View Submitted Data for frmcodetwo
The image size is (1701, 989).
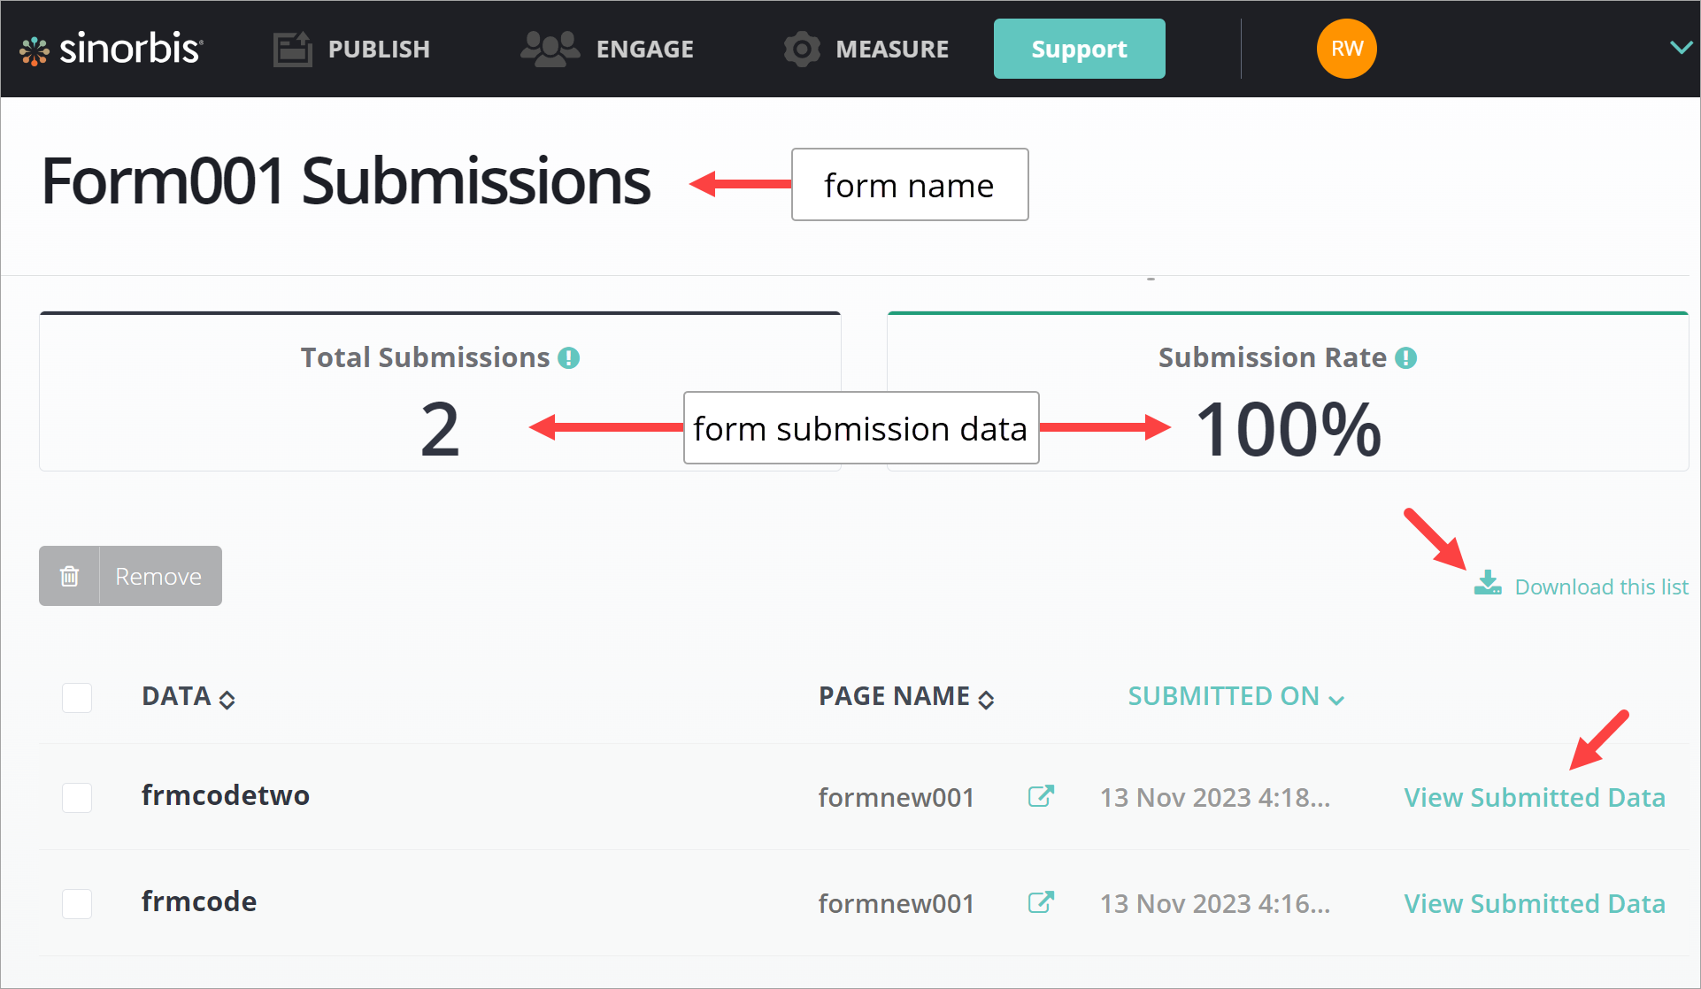(x=1534, y=797)
